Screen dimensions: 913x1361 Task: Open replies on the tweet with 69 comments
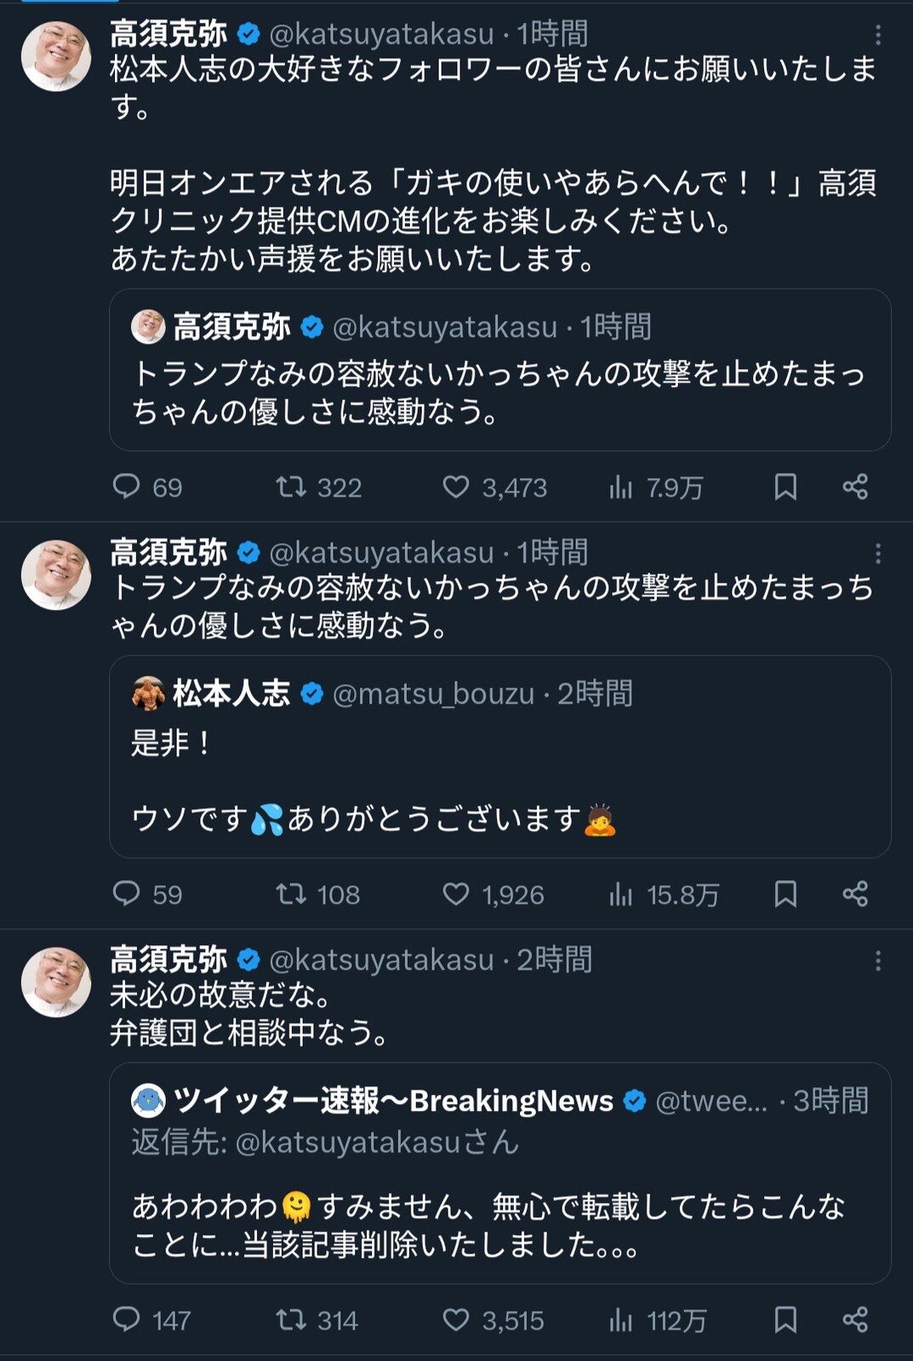[146, 487]
